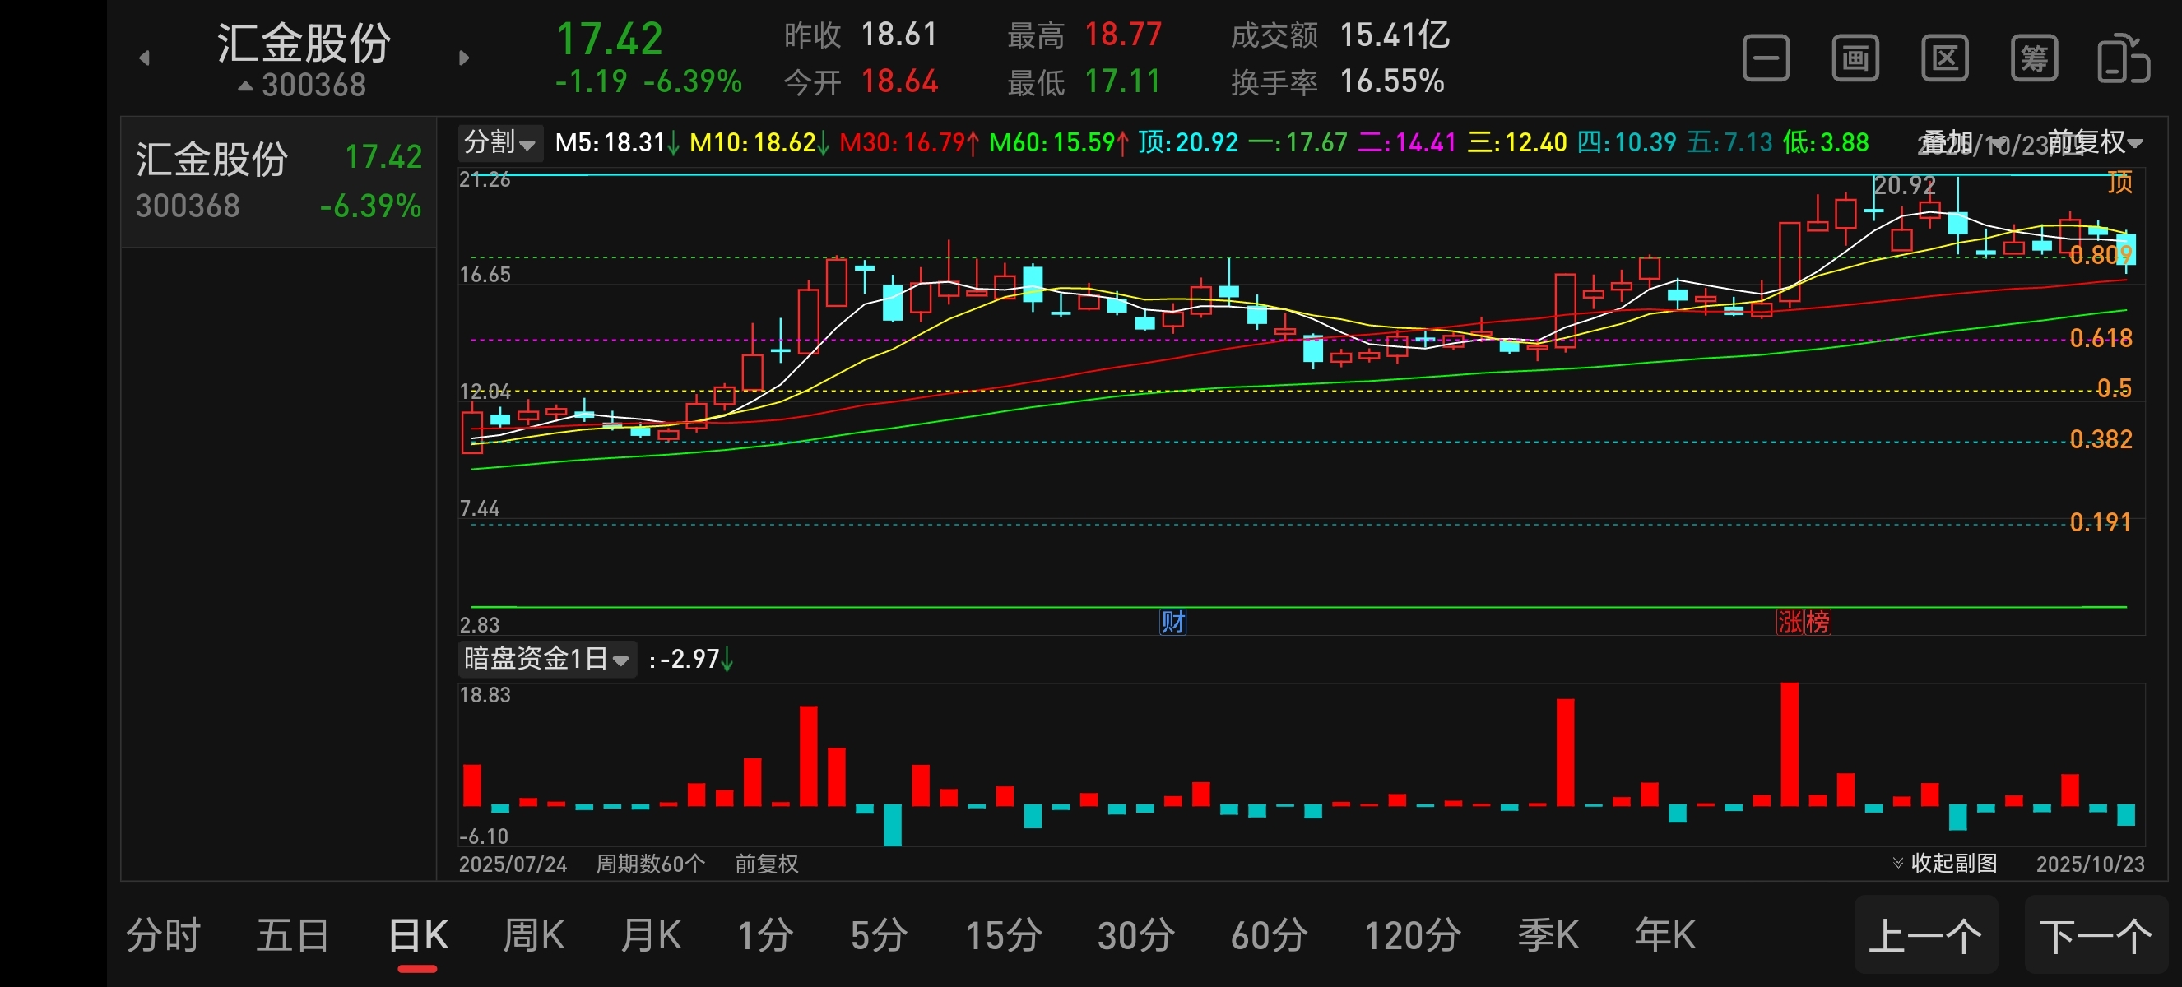
Task: Collapse sub-chart via '收起副图'
Action: (x=1945, y=863)
